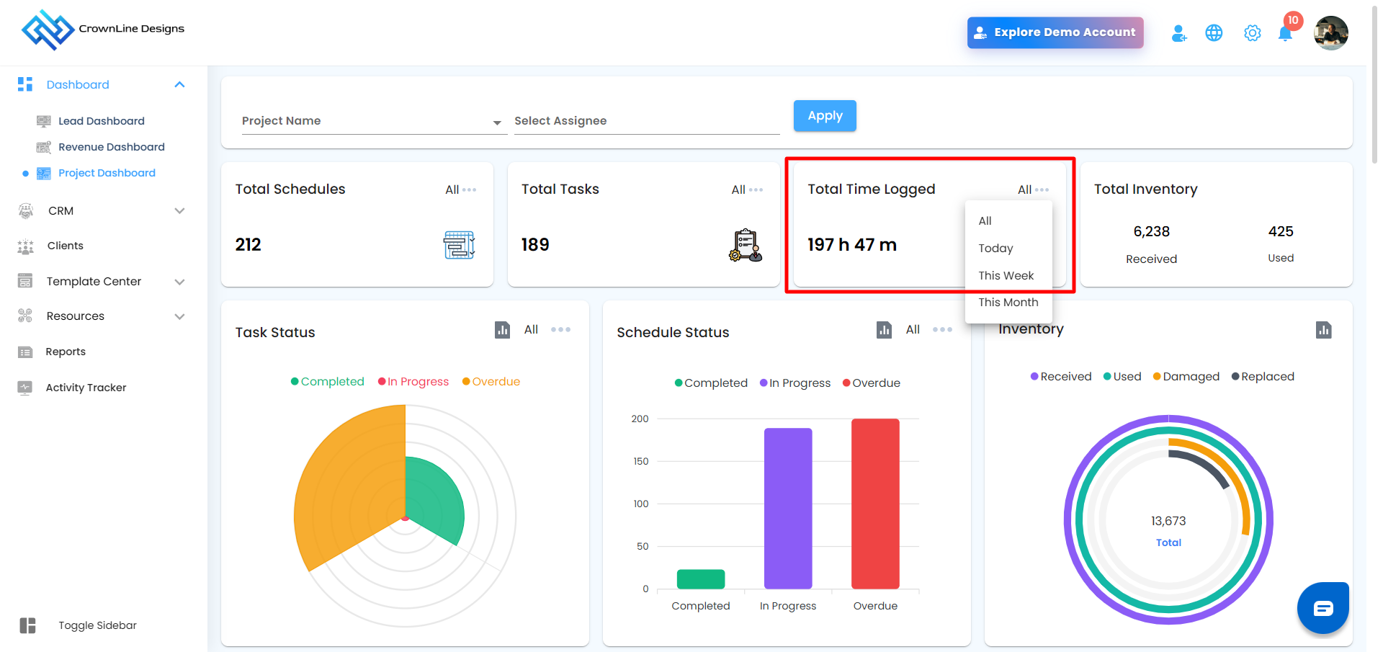Screen dimensions: 1383x652
Task: Toggle Completed legend in Task Status
Action: tap(328, 382)
